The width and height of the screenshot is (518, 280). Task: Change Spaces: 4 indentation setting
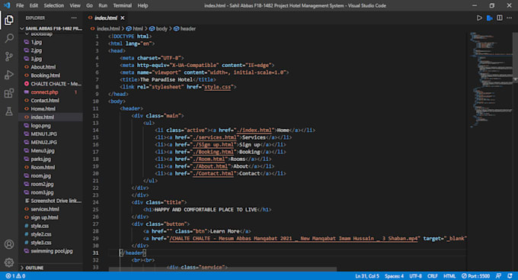point(394,275)
